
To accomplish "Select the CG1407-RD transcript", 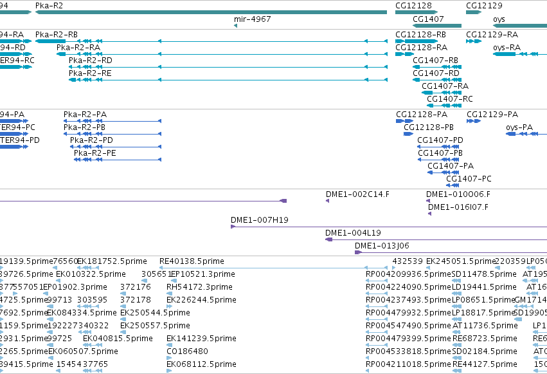I will (x=436, y=73).
